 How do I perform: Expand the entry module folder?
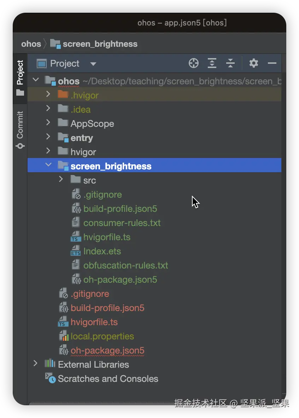pos(48,137)
